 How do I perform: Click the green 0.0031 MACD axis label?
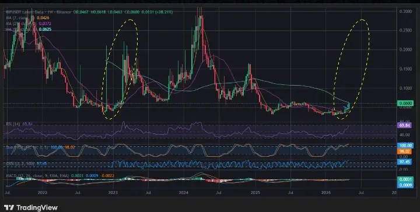click(x=405, y=179)
